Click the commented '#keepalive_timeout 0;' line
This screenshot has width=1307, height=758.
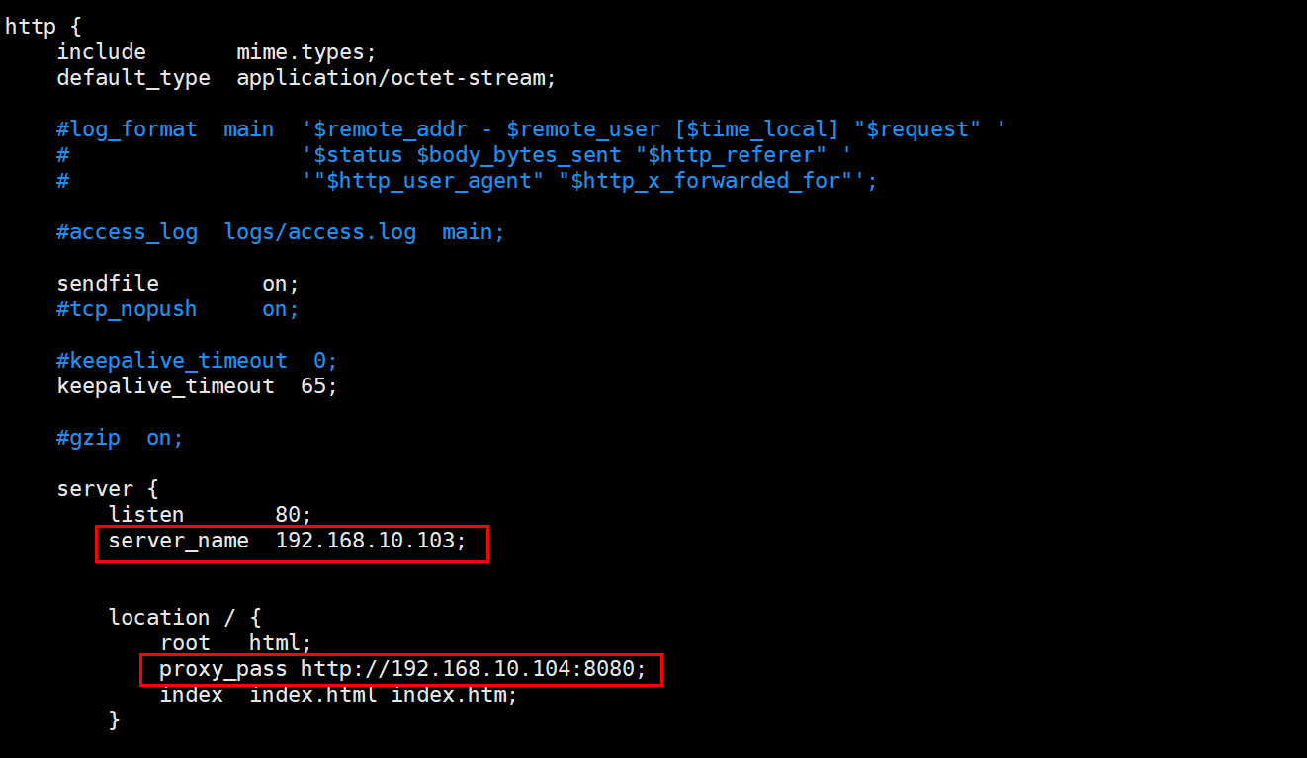[198, 361]
